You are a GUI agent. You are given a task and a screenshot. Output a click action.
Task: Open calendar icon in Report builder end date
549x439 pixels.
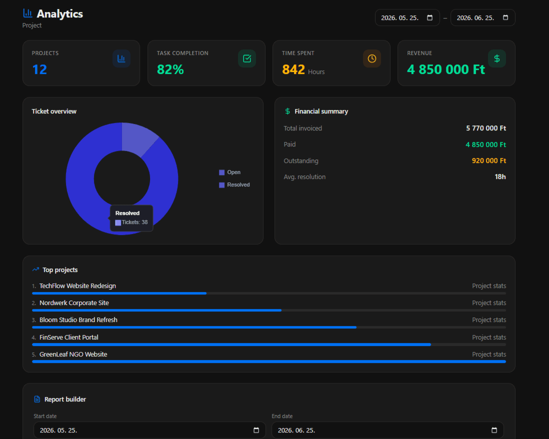click(x=494, y=430)
